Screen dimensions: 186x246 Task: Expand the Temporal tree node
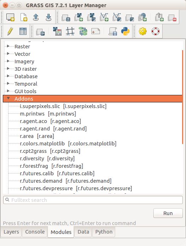click(8, 84)
